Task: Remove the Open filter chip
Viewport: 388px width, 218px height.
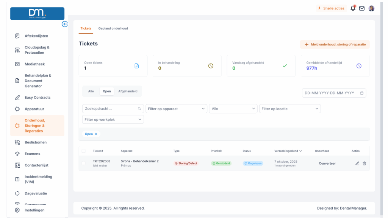Action: point(96,134)
